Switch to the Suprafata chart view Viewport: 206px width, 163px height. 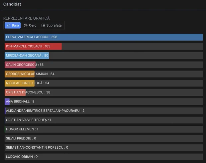click(x=51, y=25)
